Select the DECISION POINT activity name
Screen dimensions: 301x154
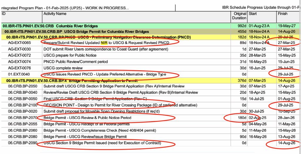[x=120, y=105]
